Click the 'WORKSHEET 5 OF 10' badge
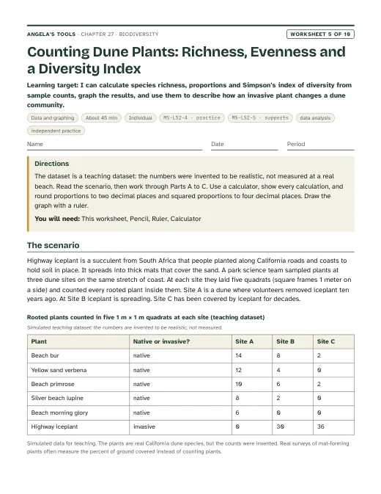Viewport: 381px width, 494px height. (x=320, y=34)
